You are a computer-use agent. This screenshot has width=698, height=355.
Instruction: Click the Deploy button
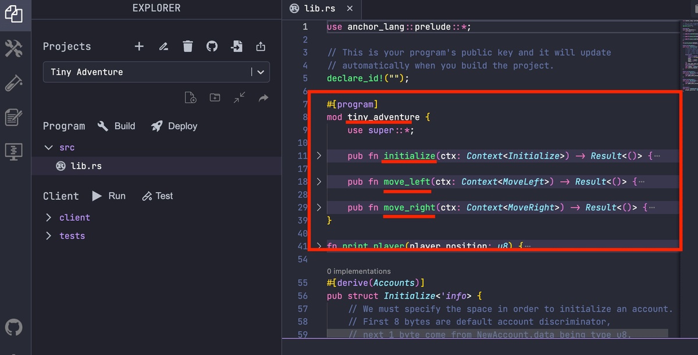[174, 126]
